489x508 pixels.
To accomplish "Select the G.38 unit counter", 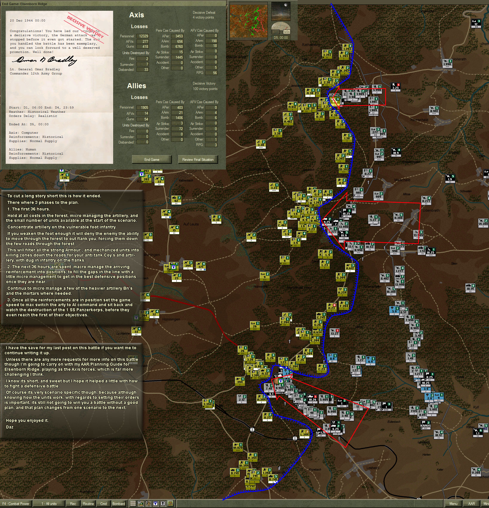I will [x=216, y=219].
